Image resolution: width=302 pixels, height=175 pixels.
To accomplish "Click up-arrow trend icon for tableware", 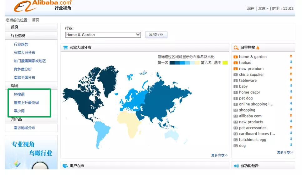I will point(291,80).
